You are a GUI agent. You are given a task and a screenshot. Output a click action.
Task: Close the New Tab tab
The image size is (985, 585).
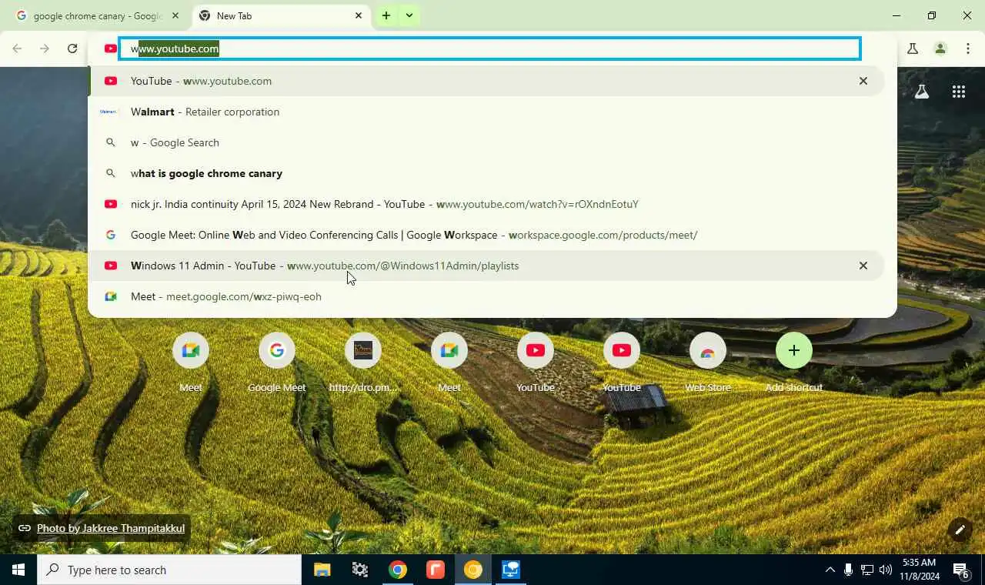[359, 15]
